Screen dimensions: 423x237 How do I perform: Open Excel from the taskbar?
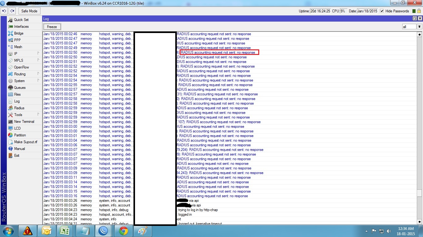pyautogui.click(x=66, y=231)
